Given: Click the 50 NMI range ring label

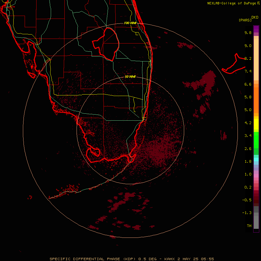Looking at the screenshot, I should click(130, 77).
